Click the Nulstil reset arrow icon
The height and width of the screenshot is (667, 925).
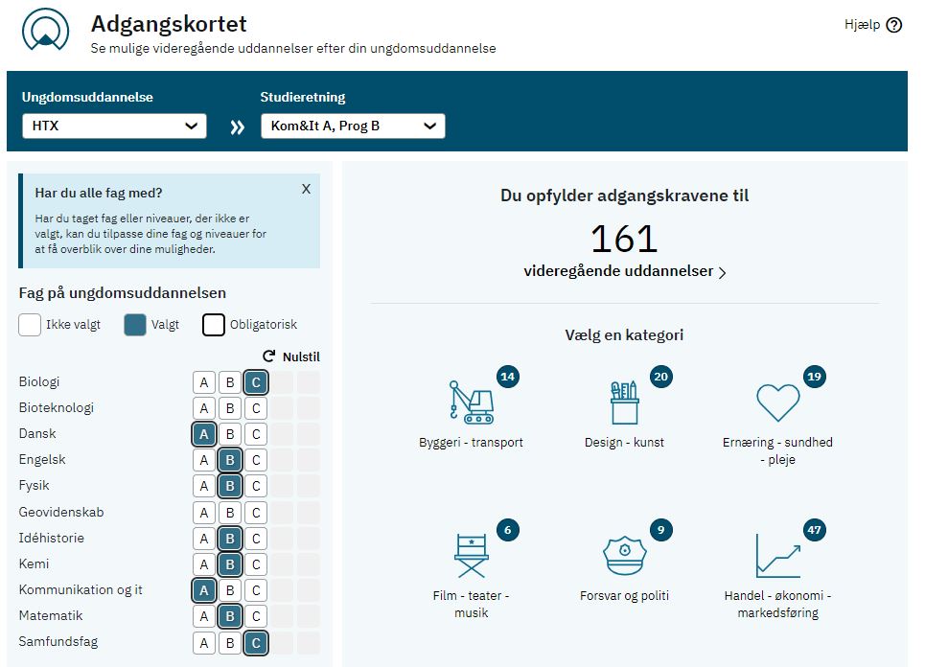(x=269, y=356)
